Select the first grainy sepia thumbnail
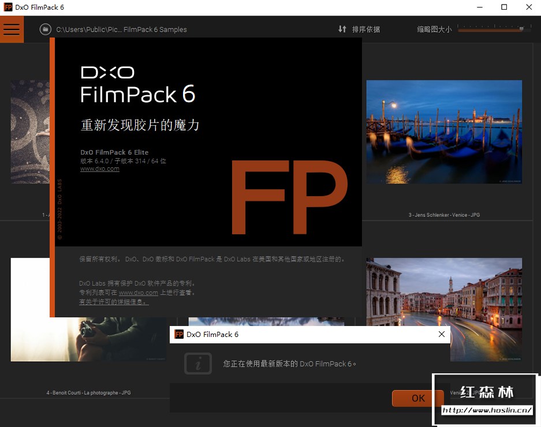 30,132
